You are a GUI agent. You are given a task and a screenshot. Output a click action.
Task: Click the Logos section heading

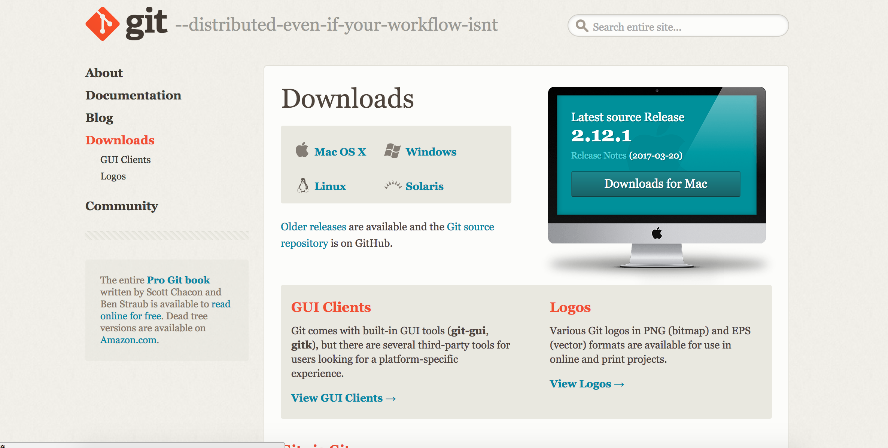(x=570, y=307)
